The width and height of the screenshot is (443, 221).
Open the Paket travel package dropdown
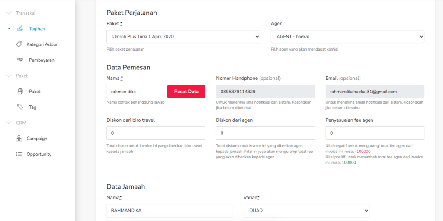coord(183,37)
